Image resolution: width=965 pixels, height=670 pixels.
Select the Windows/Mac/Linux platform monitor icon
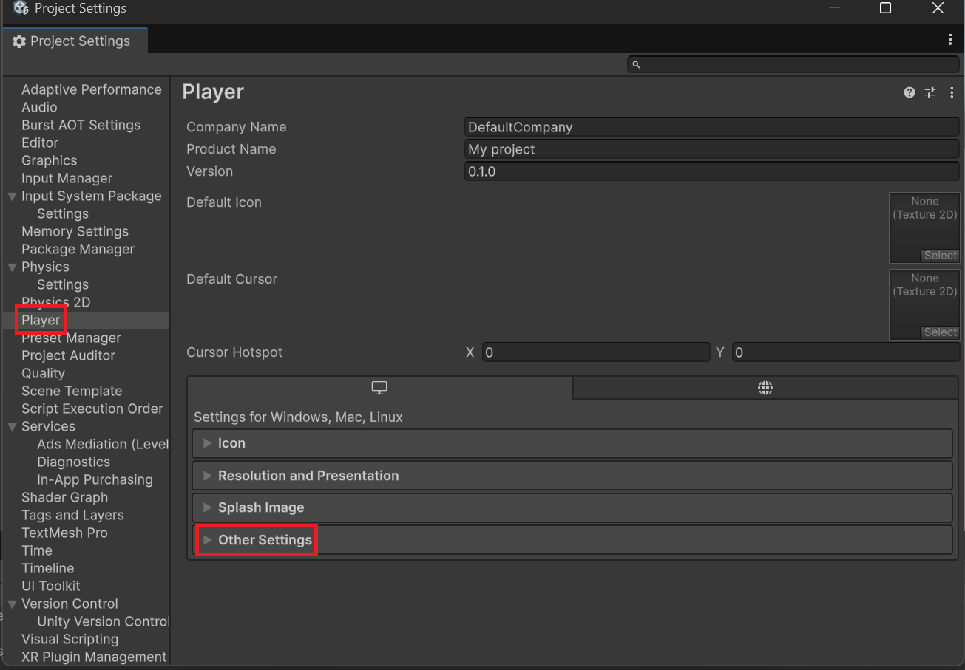pos(379,387)
